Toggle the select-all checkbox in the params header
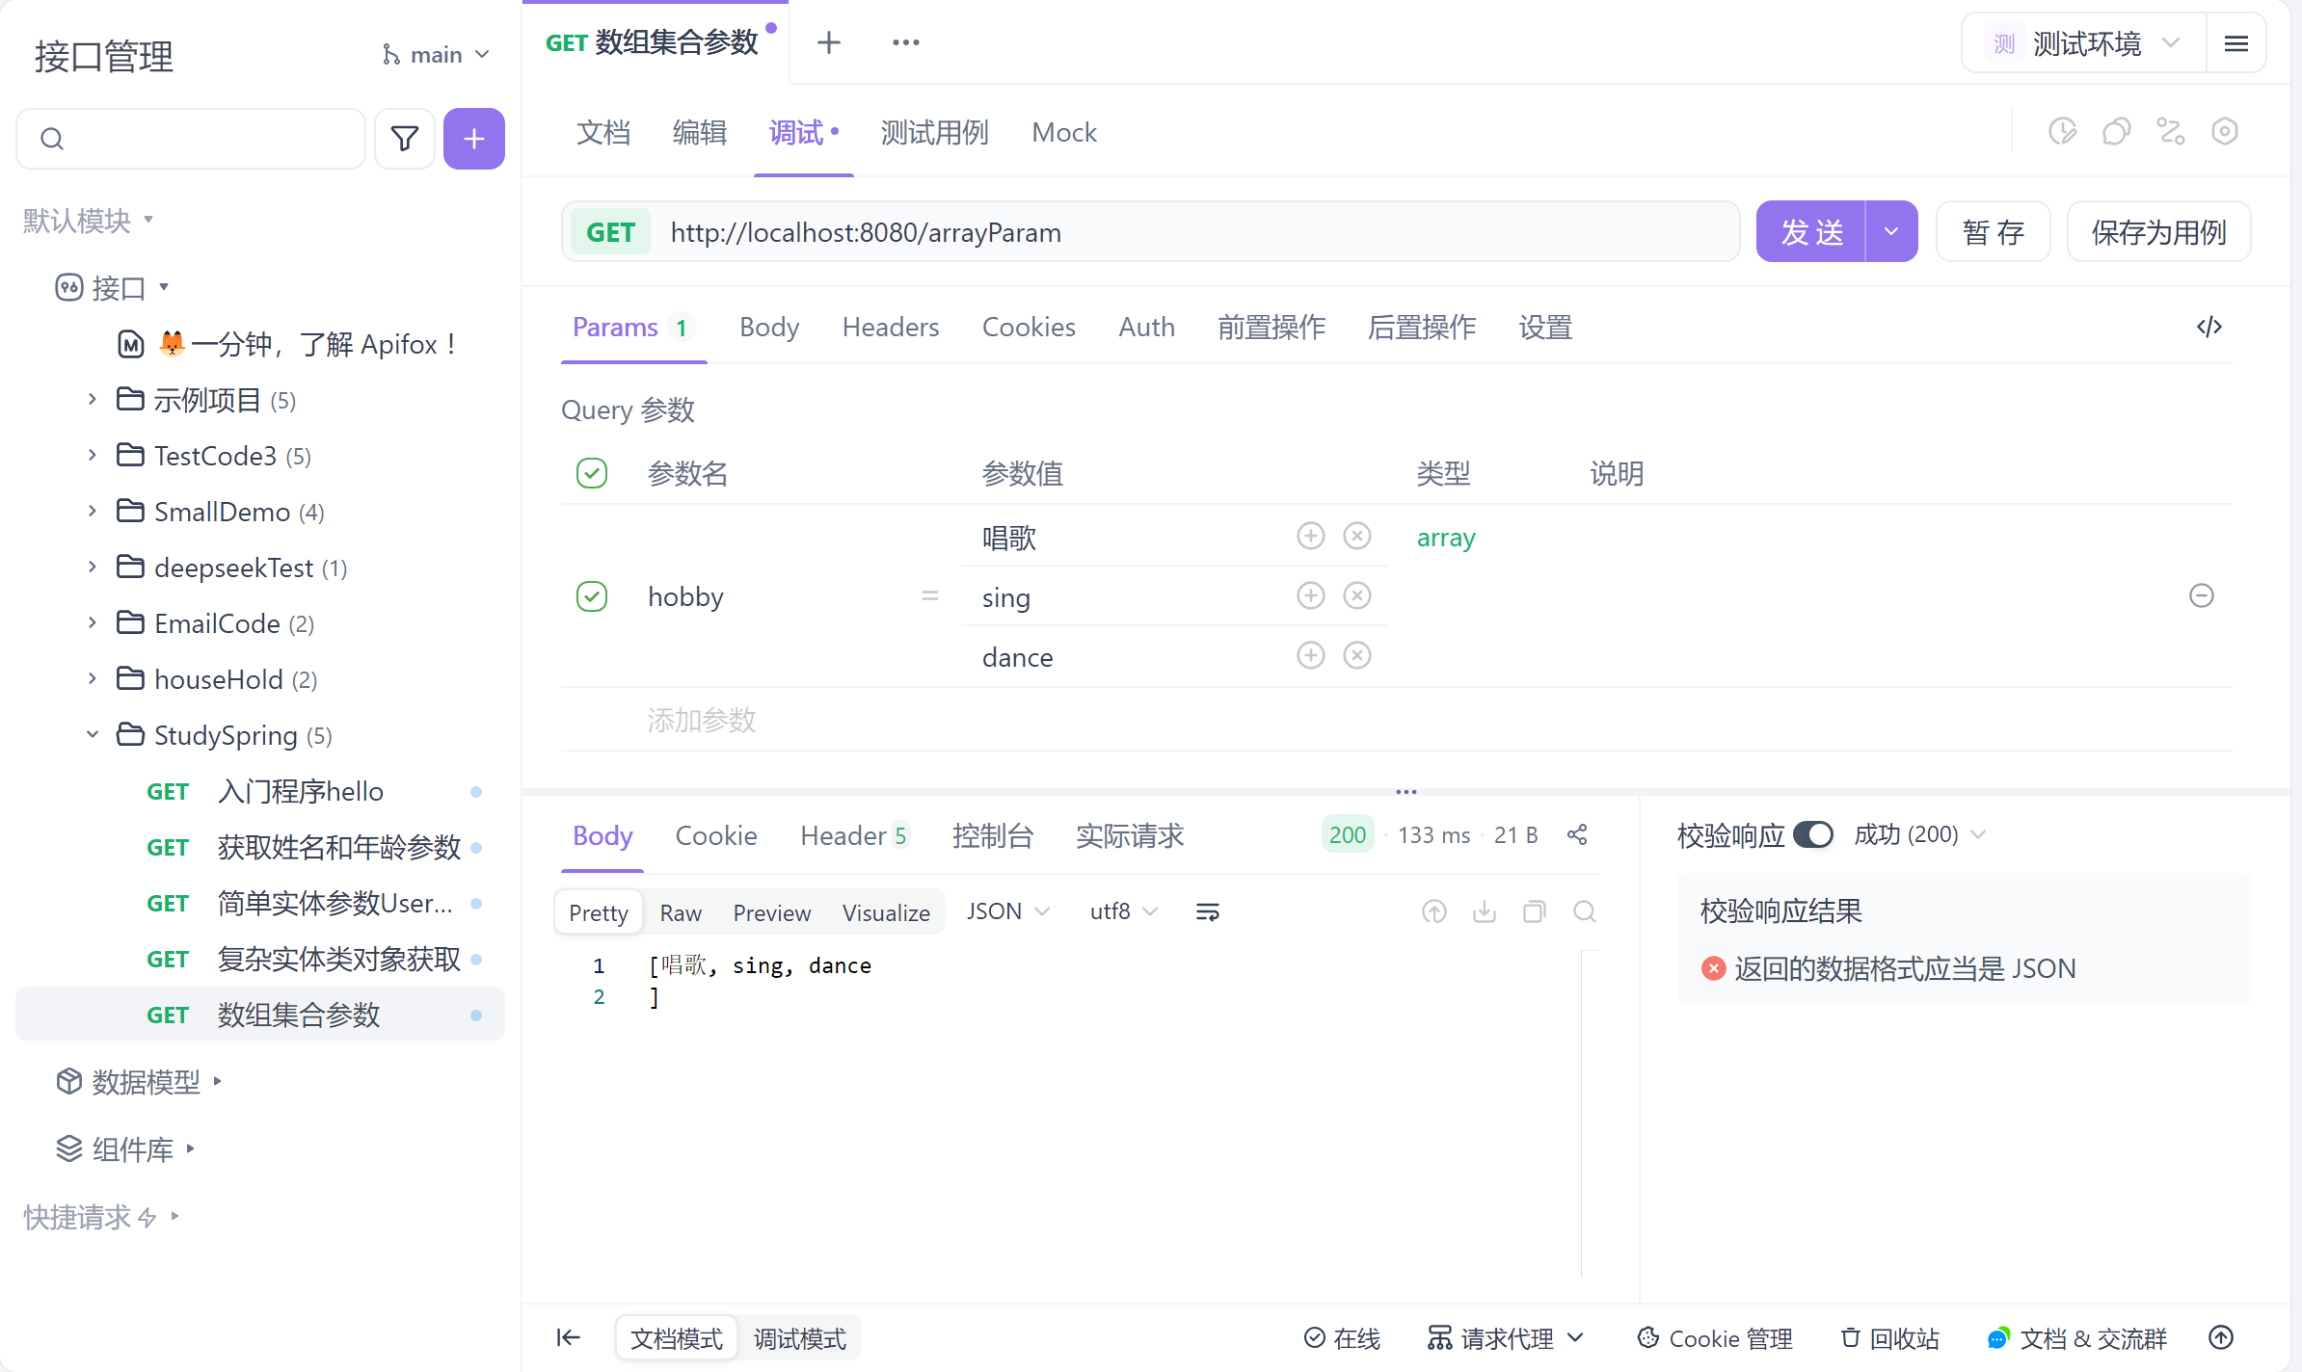The height and width of the screenshot is (1372, 2302). (591, 473)
